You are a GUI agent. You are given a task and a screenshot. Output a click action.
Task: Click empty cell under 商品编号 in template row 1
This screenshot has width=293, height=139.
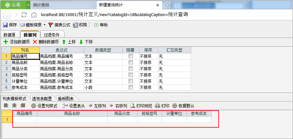point(25,120)
